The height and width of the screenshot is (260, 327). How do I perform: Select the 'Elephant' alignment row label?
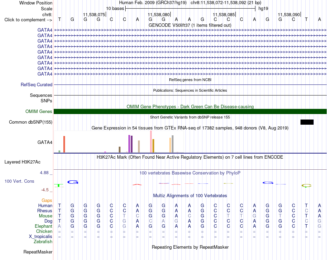point(44,226)
